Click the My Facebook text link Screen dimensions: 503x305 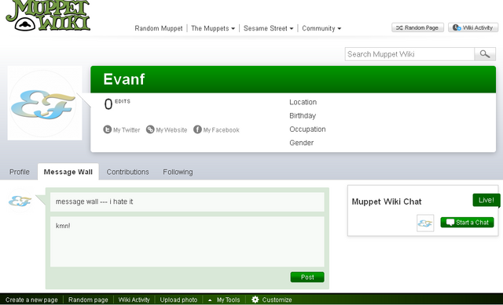coord(221,130)
